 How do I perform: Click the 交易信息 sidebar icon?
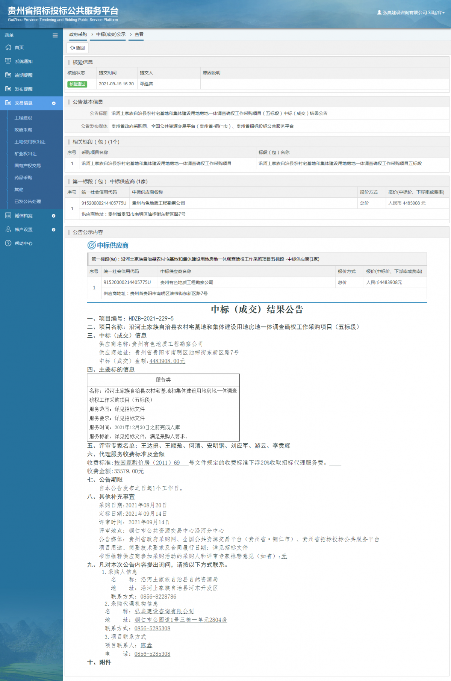coord(8,103)
